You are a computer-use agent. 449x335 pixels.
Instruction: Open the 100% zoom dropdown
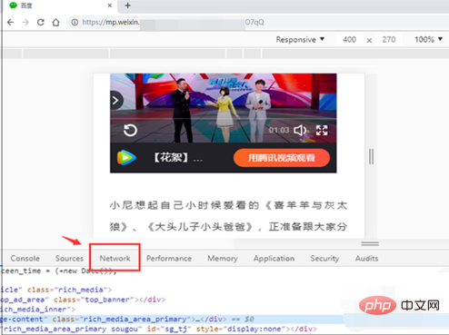pos(428,40)
